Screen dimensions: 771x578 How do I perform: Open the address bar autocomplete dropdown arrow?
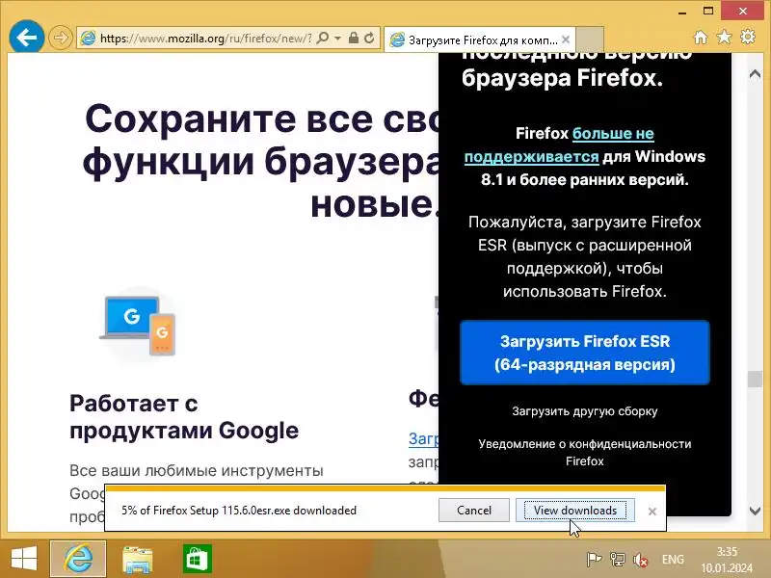[338, 38]
